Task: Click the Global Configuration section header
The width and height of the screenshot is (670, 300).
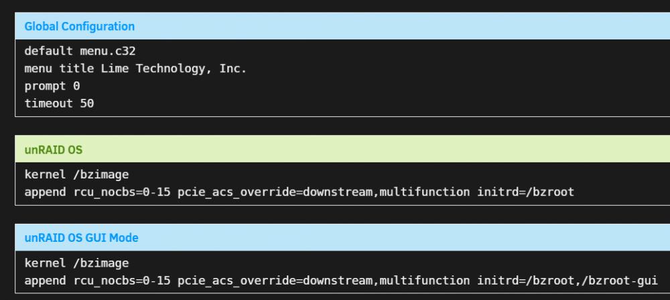Action: pos(342,26)
